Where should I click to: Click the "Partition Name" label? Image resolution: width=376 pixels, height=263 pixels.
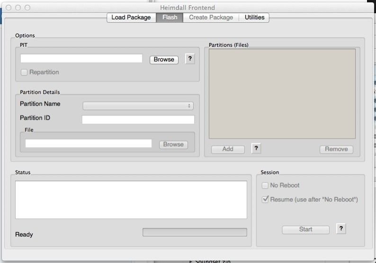pyautogui.click(x=40, y=104)
